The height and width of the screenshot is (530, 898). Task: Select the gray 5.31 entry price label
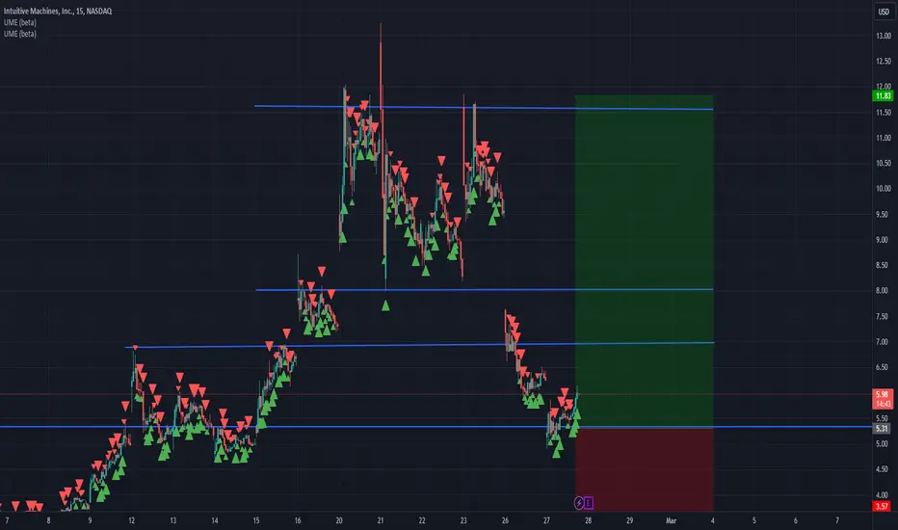[x=882, y=428]
